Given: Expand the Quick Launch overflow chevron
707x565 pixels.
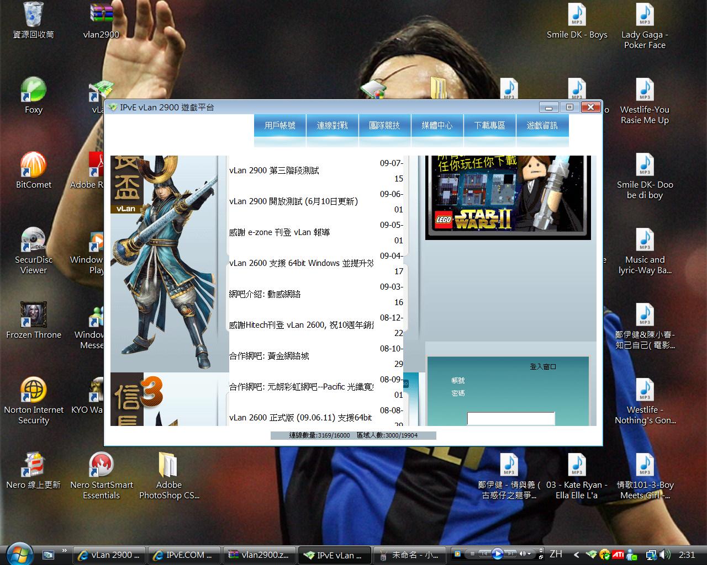Looking at the screenshot, I should 65,551.
